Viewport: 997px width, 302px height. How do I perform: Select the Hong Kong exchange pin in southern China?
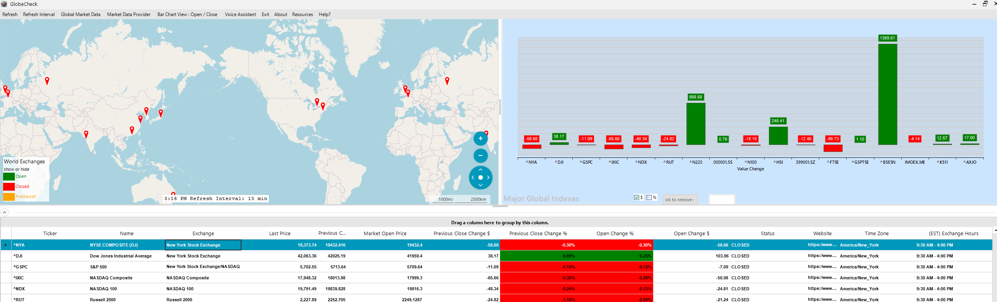[x=132, y=130]
